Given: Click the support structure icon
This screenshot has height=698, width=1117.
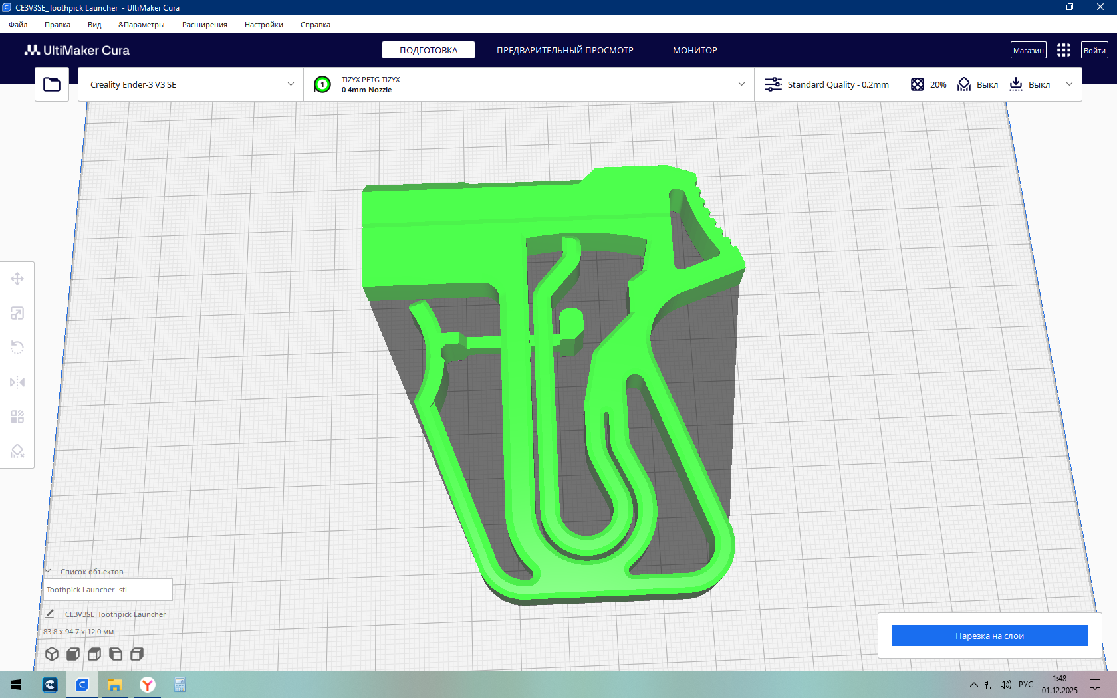Looking at the screenshot, I should [964, 84].
